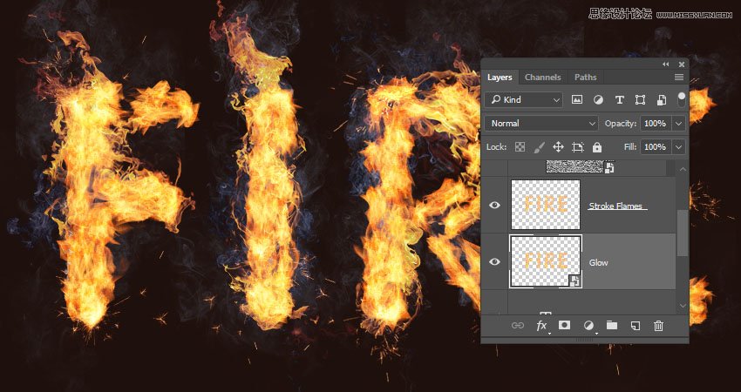
Task: Create a new layer group
Action: 612,326
